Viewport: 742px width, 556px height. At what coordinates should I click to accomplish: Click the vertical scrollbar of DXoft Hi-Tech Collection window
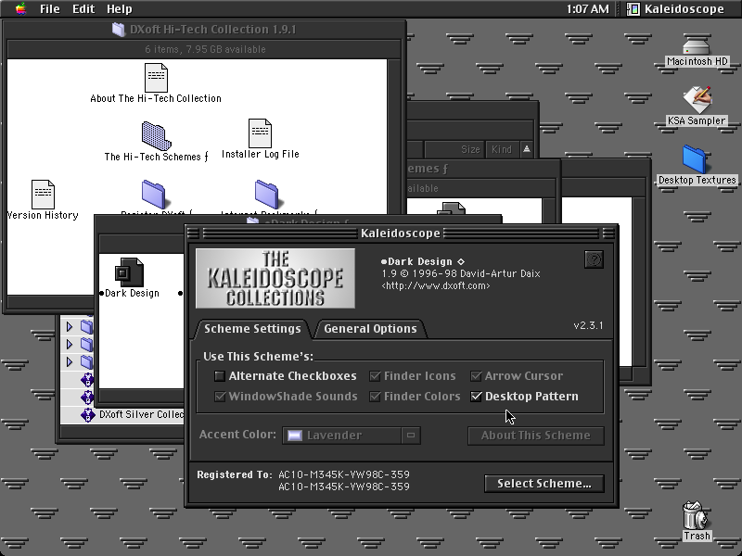click(x=393, y=177)
